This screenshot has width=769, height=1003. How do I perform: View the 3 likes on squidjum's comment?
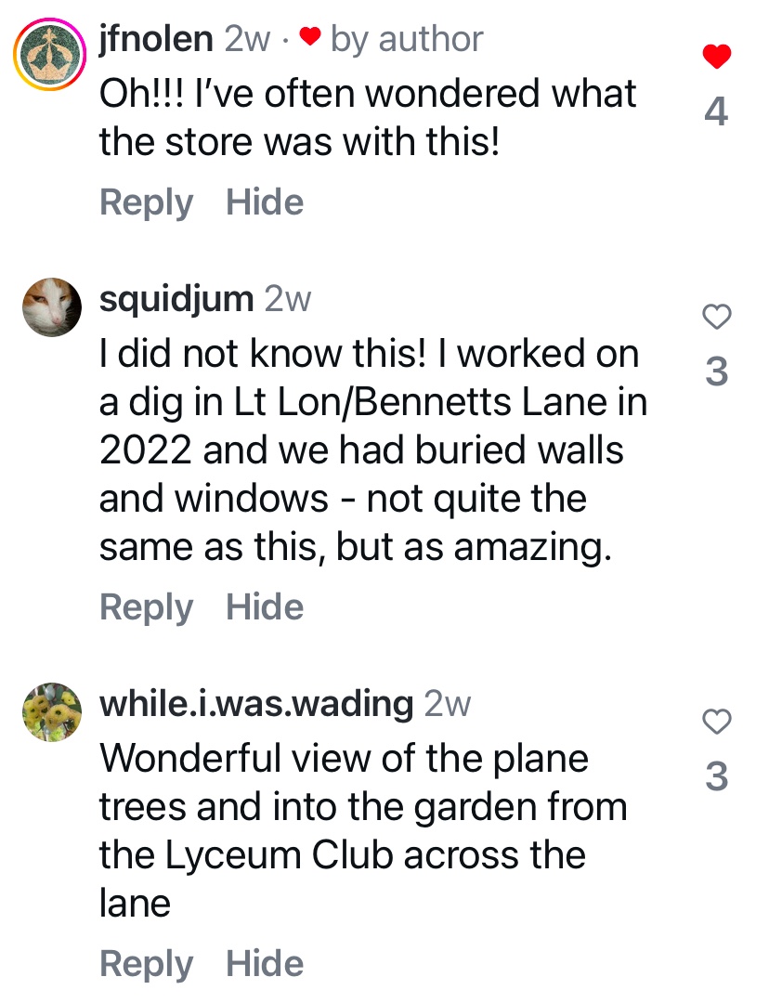[x=716, y=371]
